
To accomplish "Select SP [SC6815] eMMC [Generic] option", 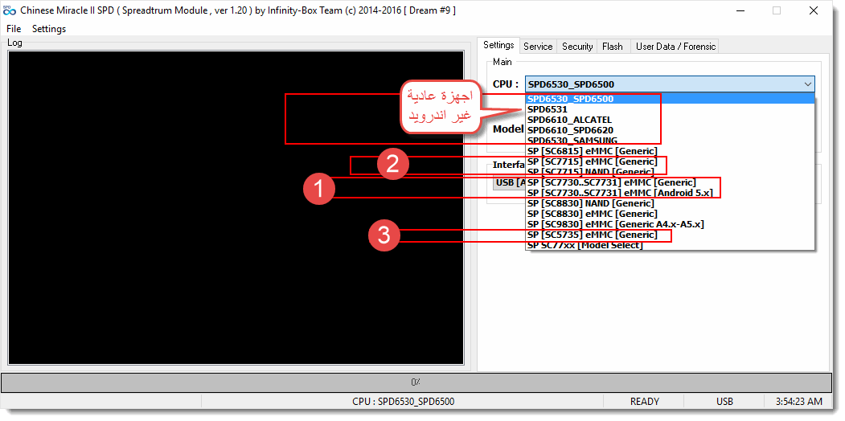I will click(670, 151).
